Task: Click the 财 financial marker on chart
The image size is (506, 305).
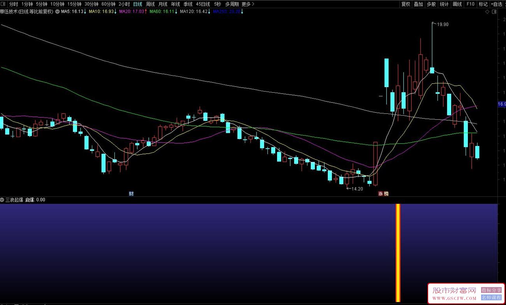Action: click(x=131, y=194)
